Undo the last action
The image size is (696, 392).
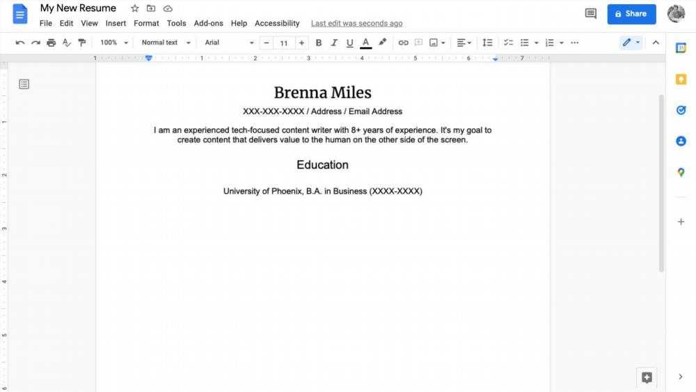[x=20, y=42]
